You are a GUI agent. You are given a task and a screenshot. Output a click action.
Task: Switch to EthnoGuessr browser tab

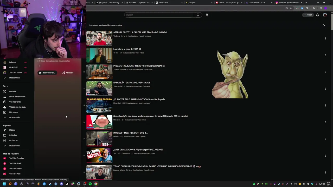click(x=169, y=3)
